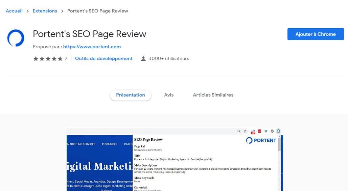
Task: Go to the Accueil breadcrumb link
Action: click(x=14, y=11)
